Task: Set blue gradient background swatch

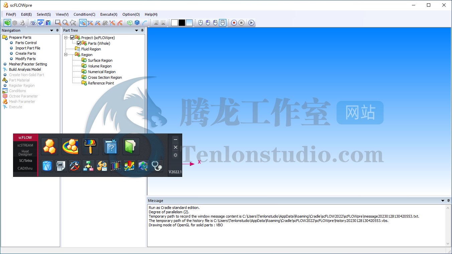Action: pyautogui.click(x=189, y=23)
